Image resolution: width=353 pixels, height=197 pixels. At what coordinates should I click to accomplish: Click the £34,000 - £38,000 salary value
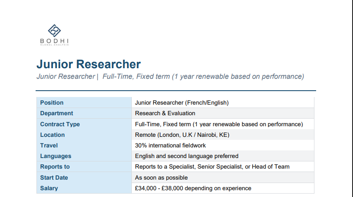tap(193, 188)
